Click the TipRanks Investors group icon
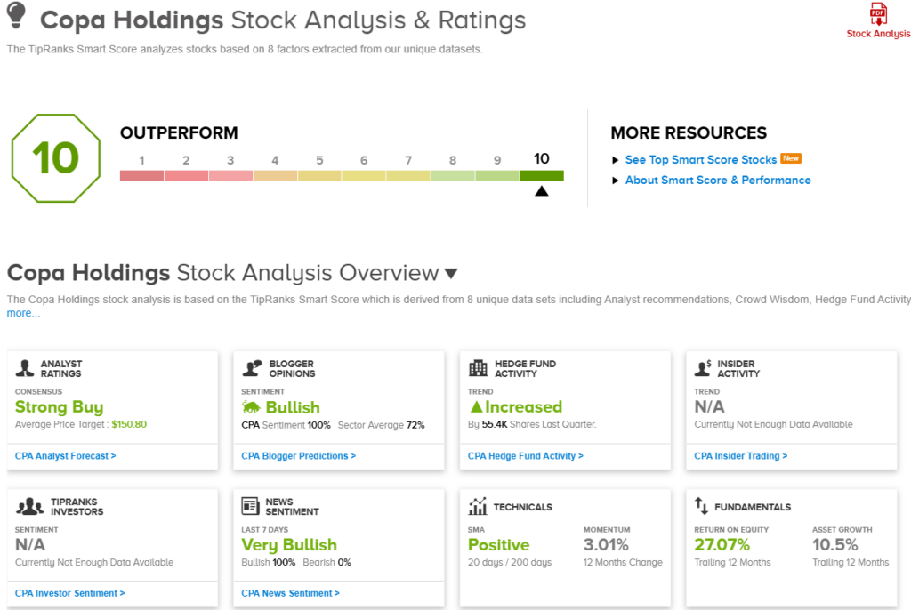911x610 pixels. (29, 507)
